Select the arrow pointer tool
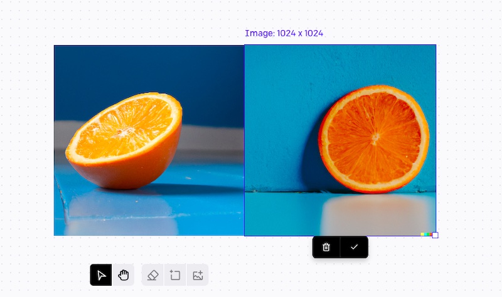502x297 pixels. point(102,275)
